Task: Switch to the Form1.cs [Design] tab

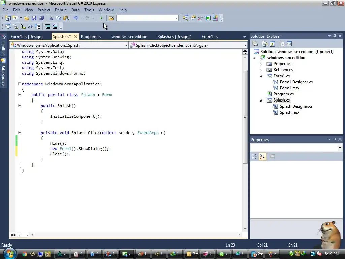Action: (x=27, y=37)
